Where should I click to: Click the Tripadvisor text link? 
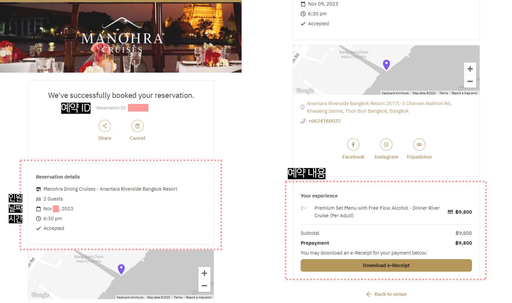coord(419,157)
